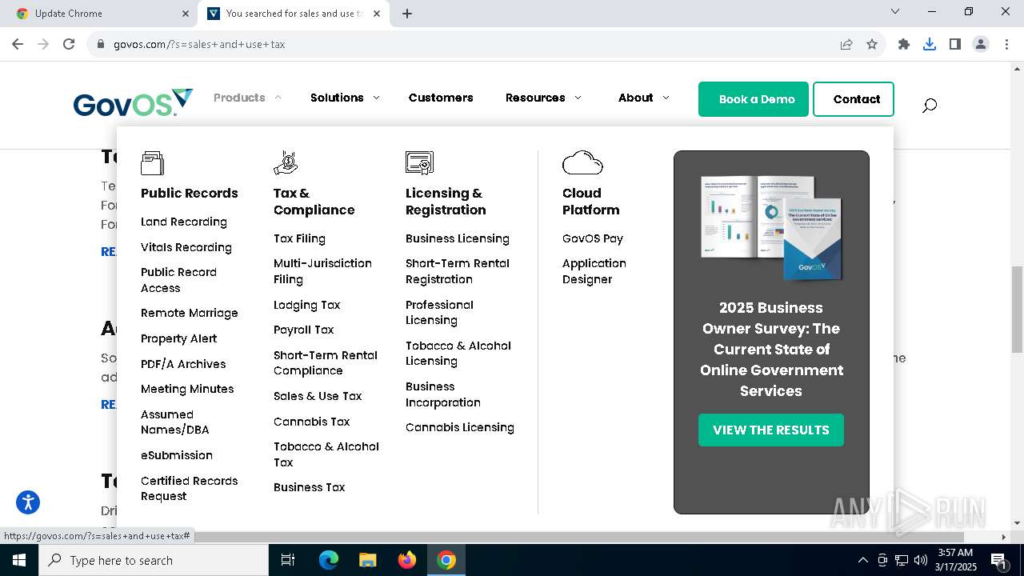Open the Public Record Access link

[x=178, y=280]
